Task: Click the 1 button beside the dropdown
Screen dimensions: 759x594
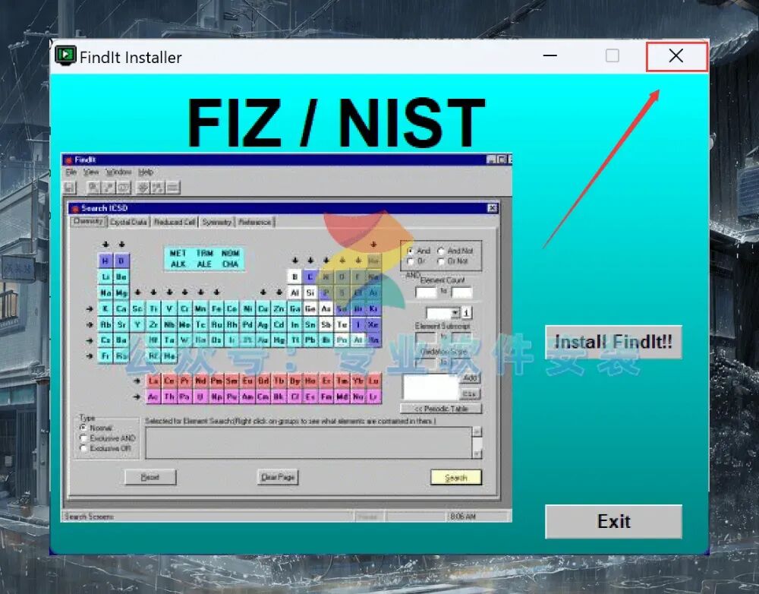Action: pos(467,312)
